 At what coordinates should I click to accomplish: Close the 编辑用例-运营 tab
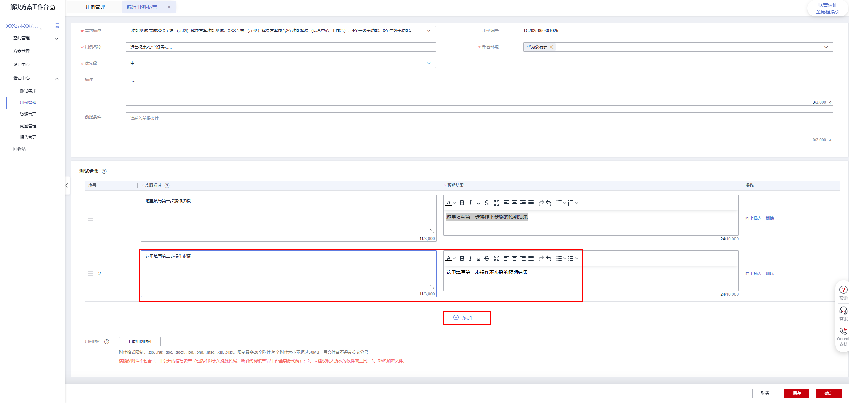pyautogui.click(x=169, y=7)
